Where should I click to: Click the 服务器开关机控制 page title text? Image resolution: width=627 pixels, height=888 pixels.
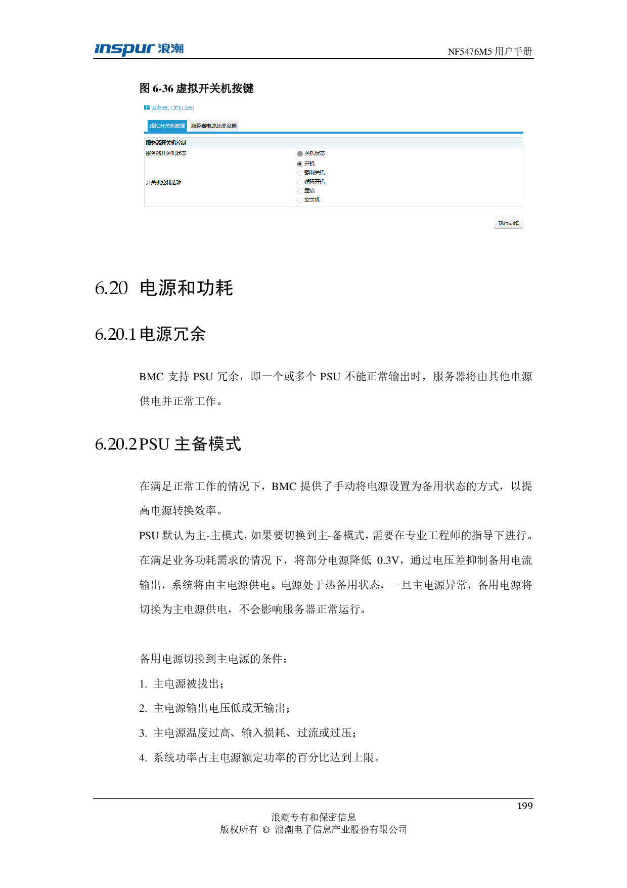pos(172,108)
